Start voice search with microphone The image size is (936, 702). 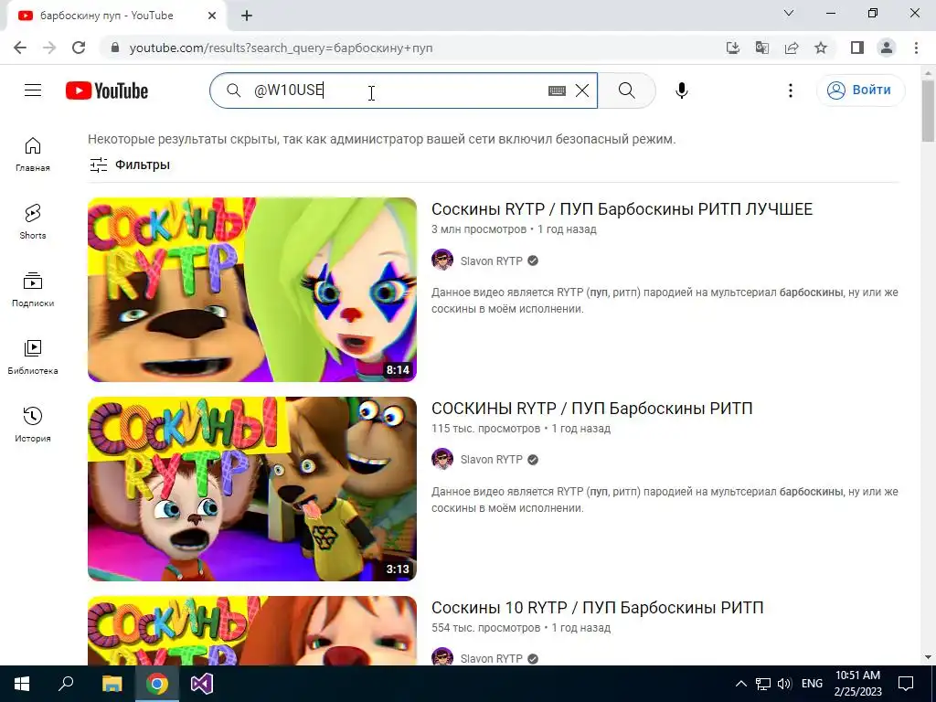pos(682,90)
